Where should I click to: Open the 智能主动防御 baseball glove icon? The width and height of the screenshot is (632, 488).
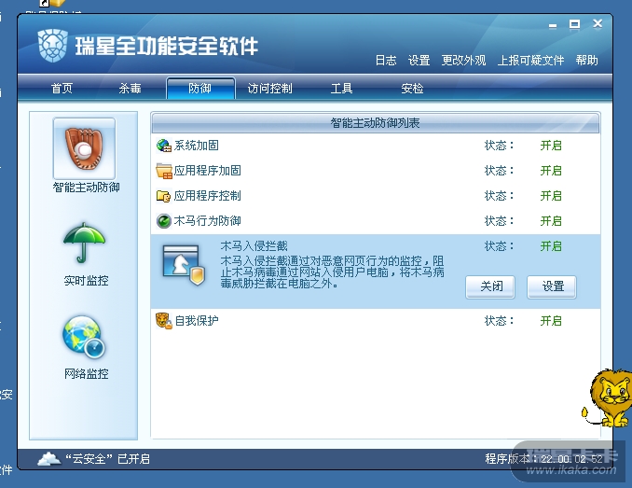84,148
